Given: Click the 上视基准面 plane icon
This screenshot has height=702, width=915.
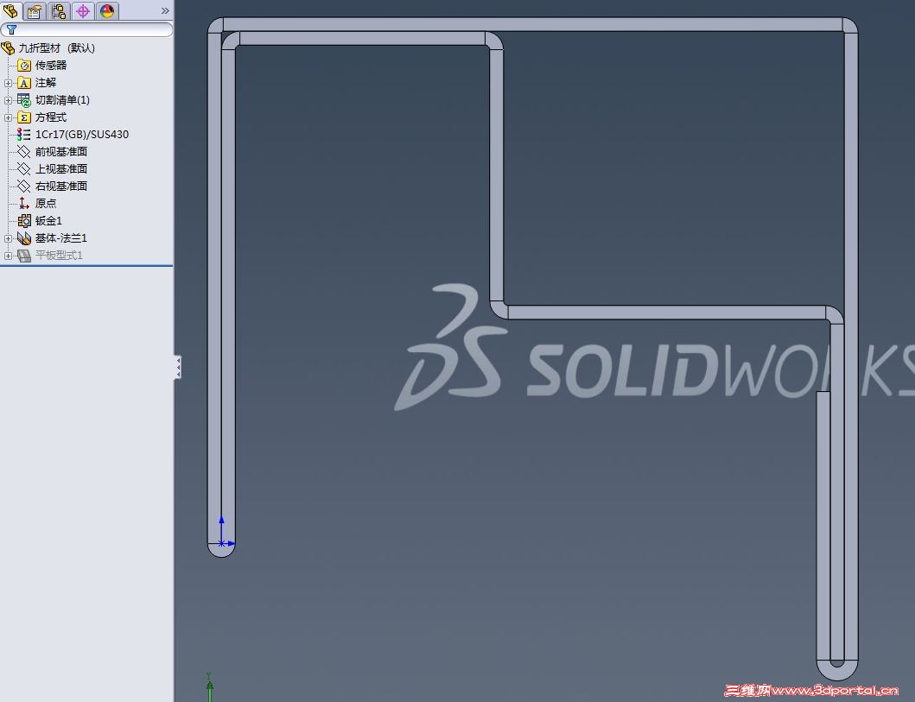Looking at the screenshot, I should click(24, 169).
